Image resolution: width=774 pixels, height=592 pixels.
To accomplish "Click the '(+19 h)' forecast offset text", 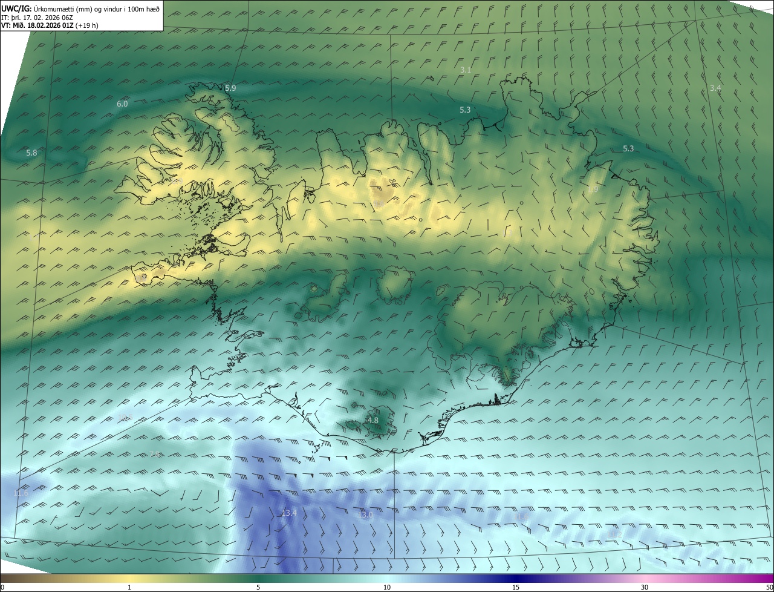I will [x=87, y=25].
